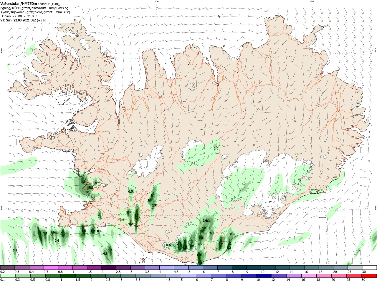
Task: Pick the bright red swatch ending the rain legend
Action: pyautogui.click(x=369, y=276)
